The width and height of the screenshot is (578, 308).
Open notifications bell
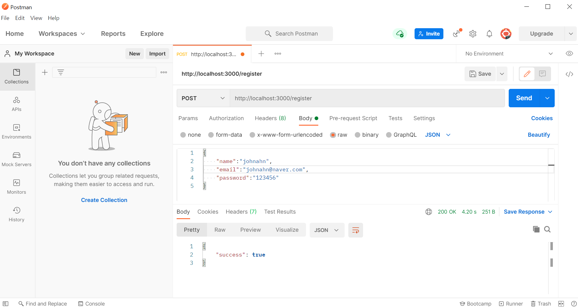[489, 34]
